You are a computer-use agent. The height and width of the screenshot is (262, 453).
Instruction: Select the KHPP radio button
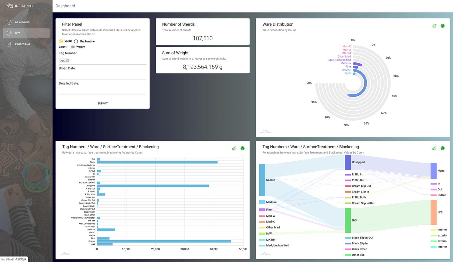click(x=61, y=41)
